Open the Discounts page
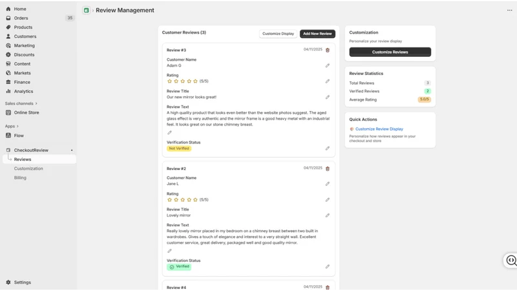This screenshot has height=291, width=517. point(24,55)
